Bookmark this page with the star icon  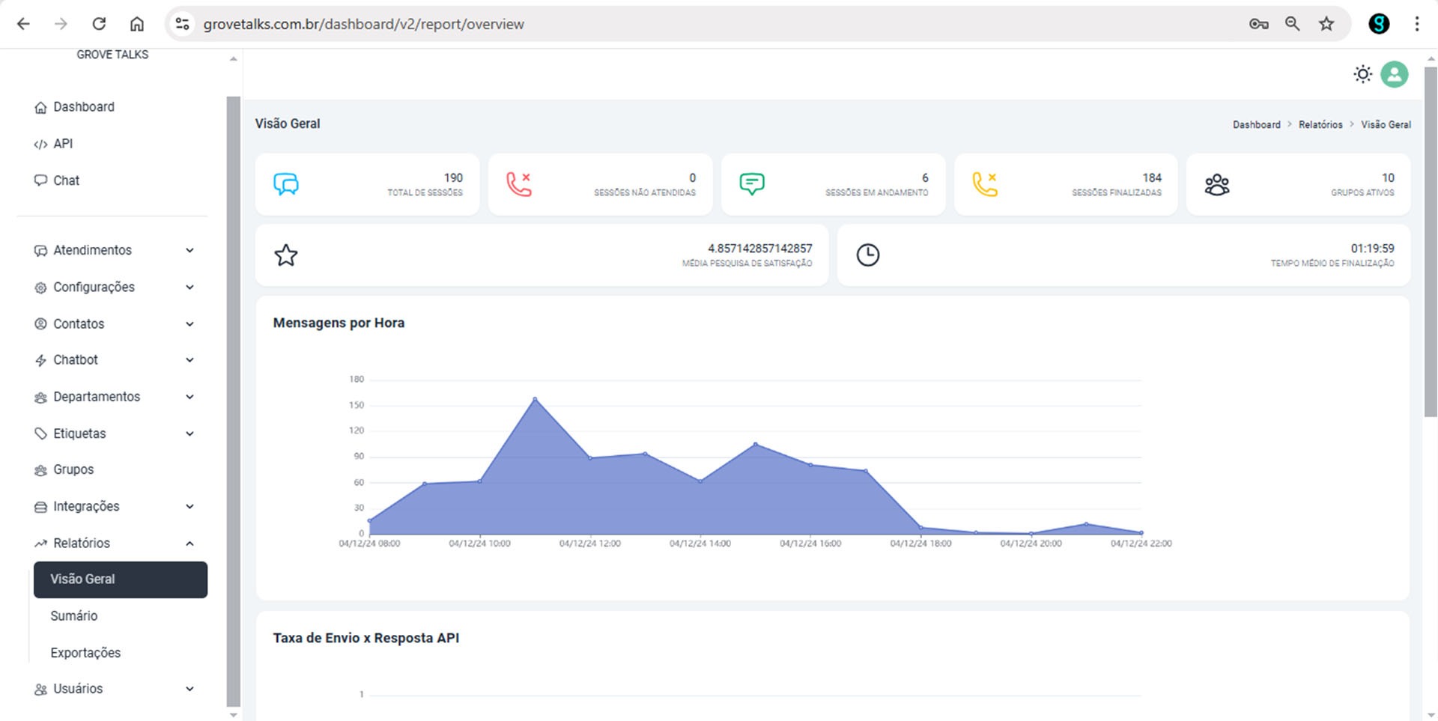tap(1326, 24)
